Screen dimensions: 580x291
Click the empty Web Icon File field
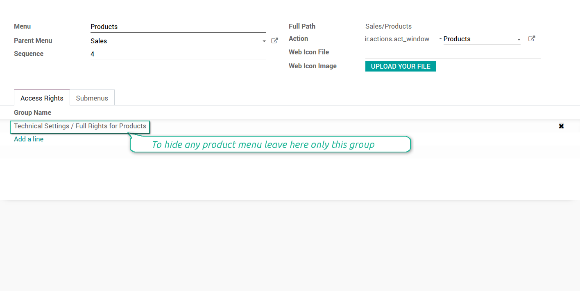tap(452, 53)
